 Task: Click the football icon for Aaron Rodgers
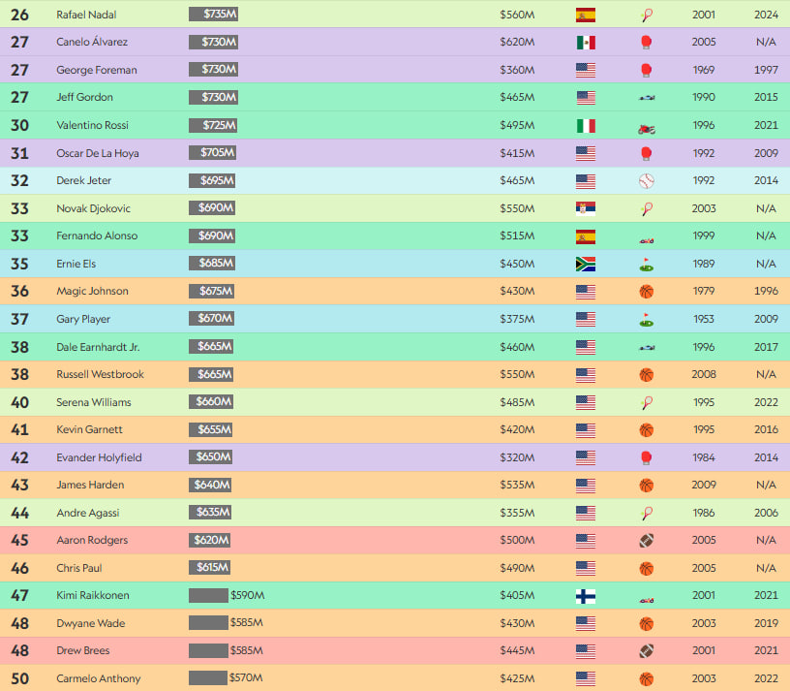(646, 541)
